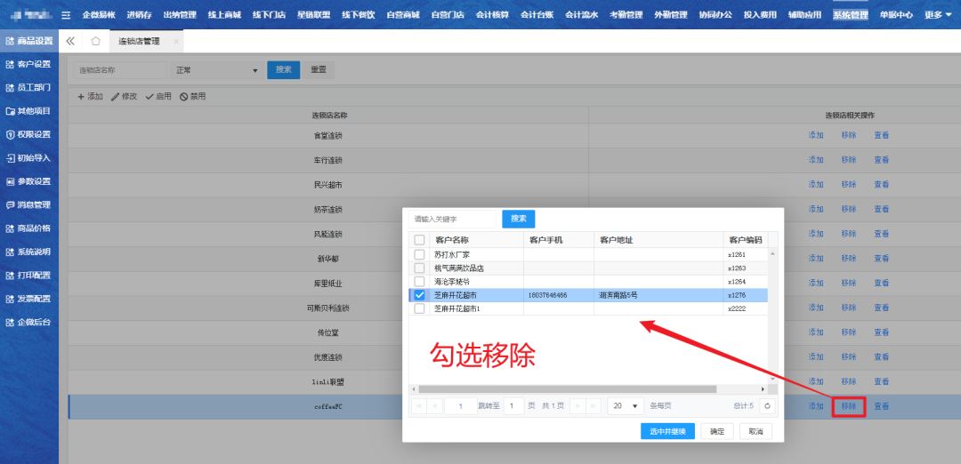The width and height of the screenshot is (961, 464).
Task: Click 取消 to cancel the dialog
Action: tap(755, 431)
